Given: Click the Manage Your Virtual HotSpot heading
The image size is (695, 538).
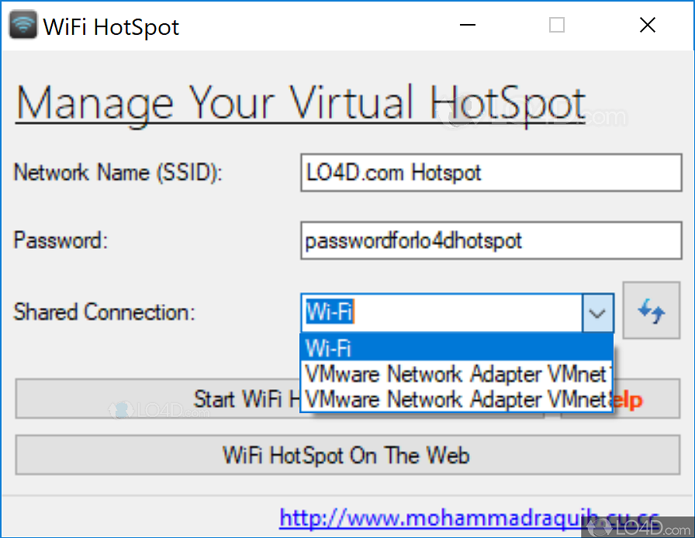Looking at the screenshot, I should point(300,104).
